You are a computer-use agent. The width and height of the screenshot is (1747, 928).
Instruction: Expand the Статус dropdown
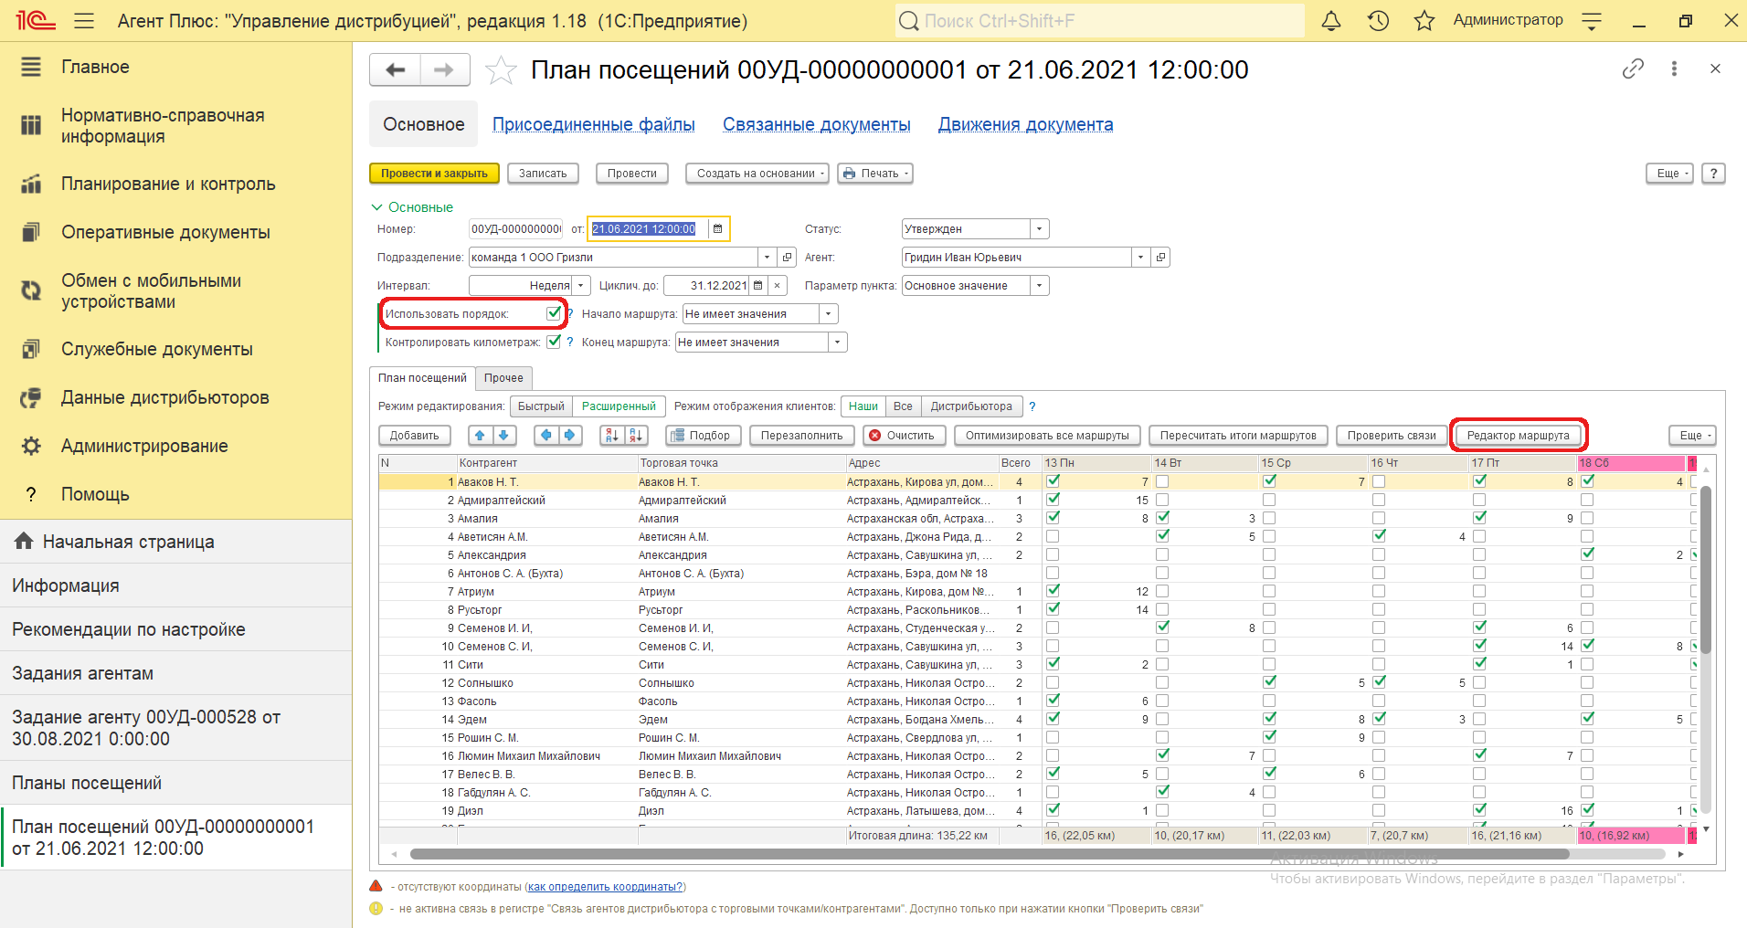(x=1039, y=229)
